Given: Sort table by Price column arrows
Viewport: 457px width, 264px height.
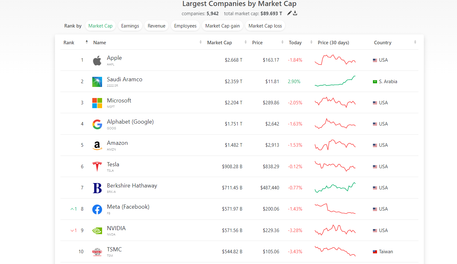Looking at the screenshot, I should [x=283, y=42].
